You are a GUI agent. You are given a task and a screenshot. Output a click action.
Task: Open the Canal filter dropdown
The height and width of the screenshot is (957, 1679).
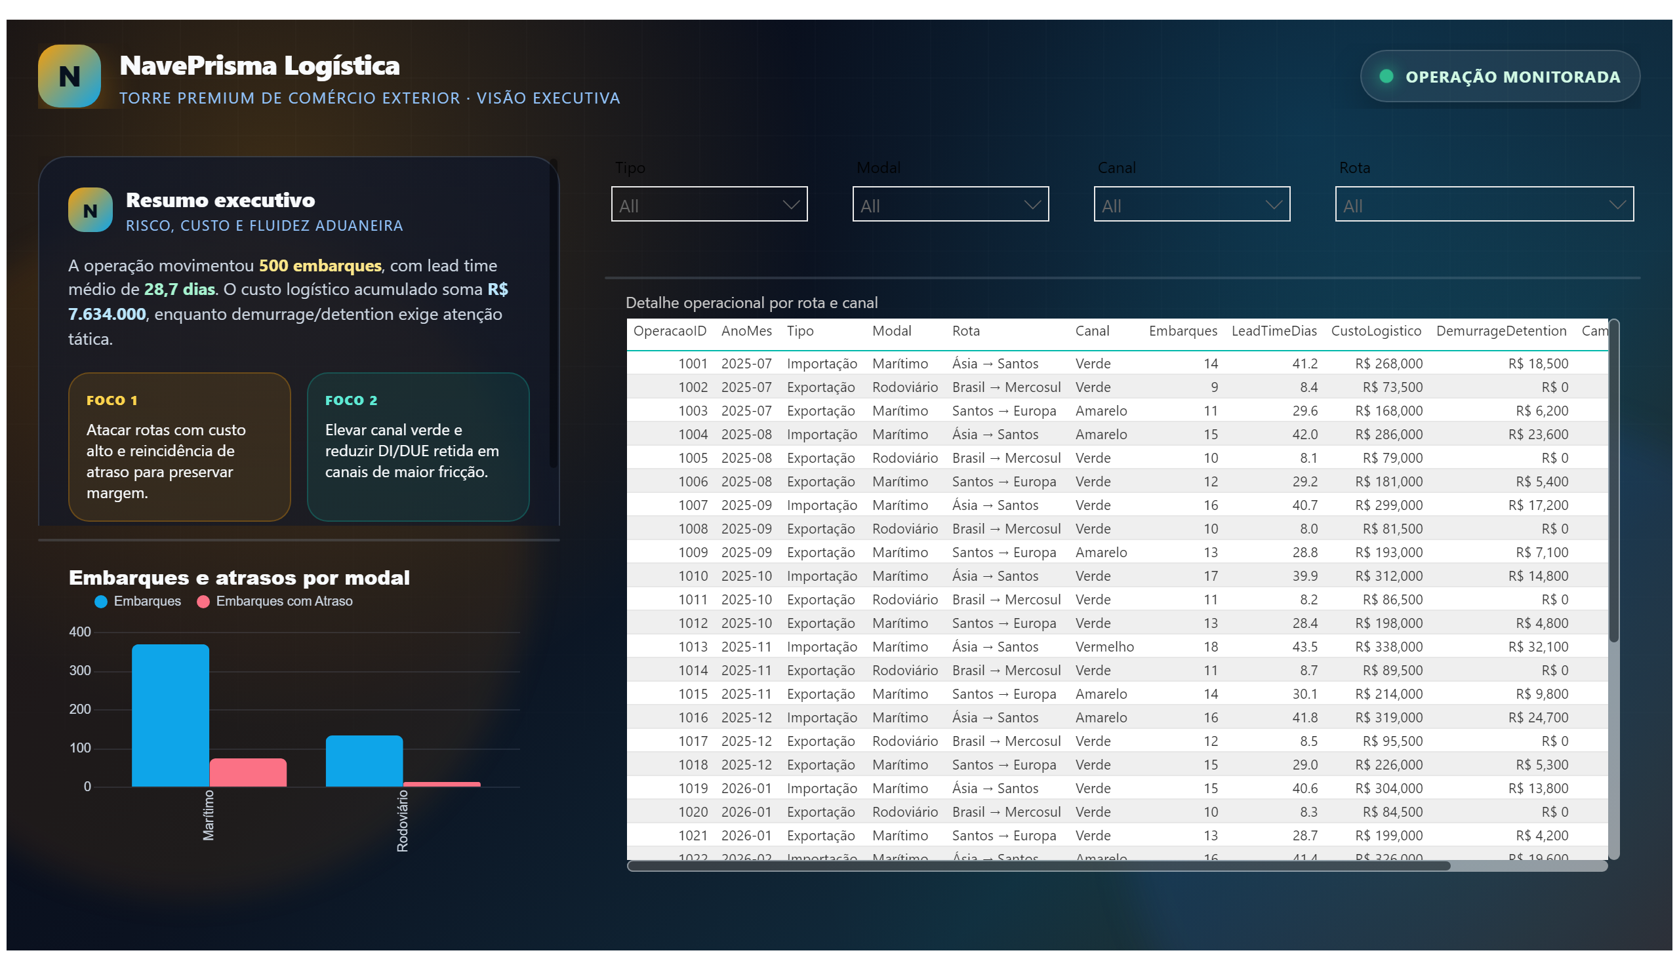pos(1192,205)
